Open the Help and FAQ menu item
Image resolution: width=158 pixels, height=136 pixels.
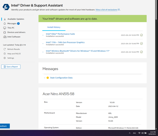(14, 54)
